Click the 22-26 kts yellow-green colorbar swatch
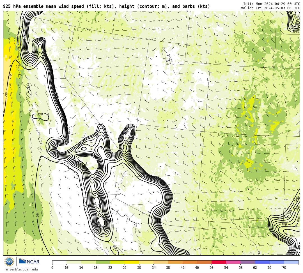The height and width of the screenshot is (273, 303). (117, 262)
